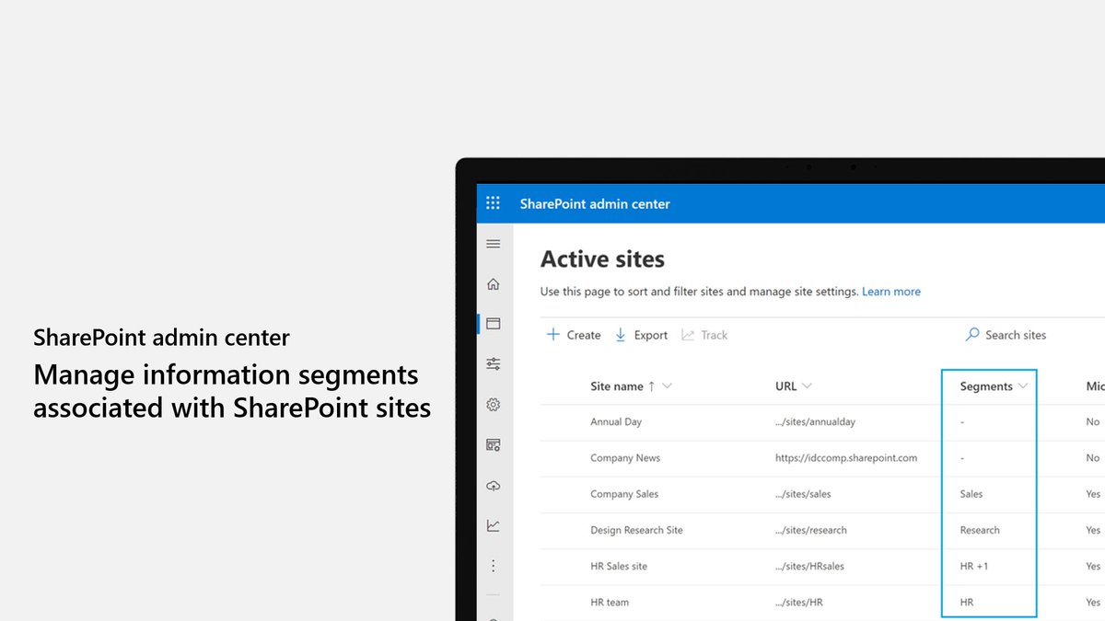Click the Export button
1105x621 pixels.
641,335
